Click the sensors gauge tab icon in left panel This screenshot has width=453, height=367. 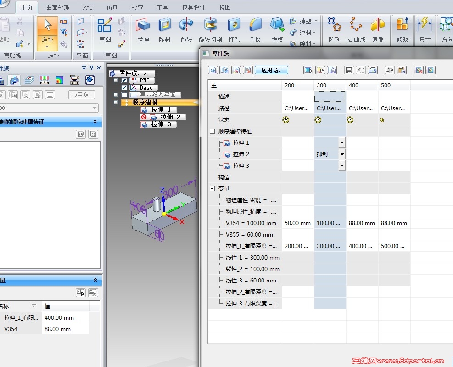44,80
